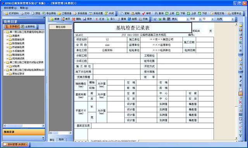Select 现场测试表 tree folder

tap(18, 58)
